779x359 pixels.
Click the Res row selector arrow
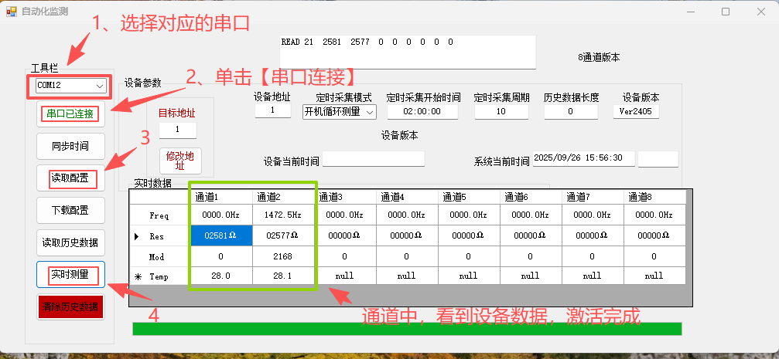point(138,235)
